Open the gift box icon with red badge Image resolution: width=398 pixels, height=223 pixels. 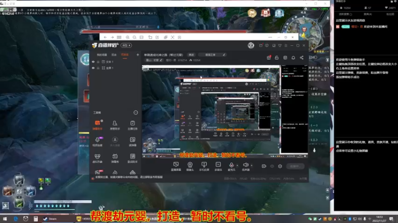pyautogui.click(x=269, y=57)
